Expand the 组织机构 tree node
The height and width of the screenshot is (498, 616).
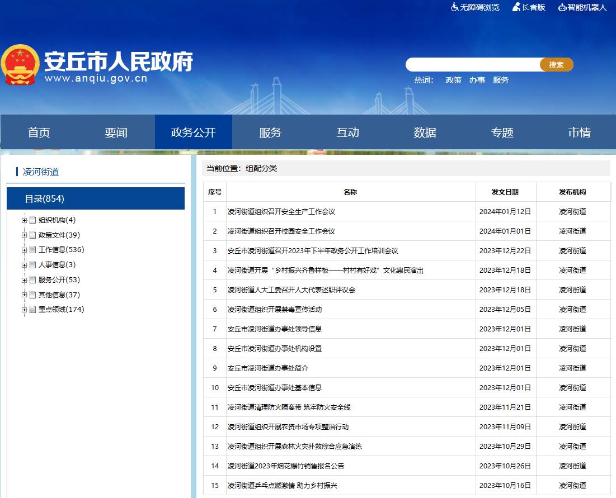pos(25,221)
